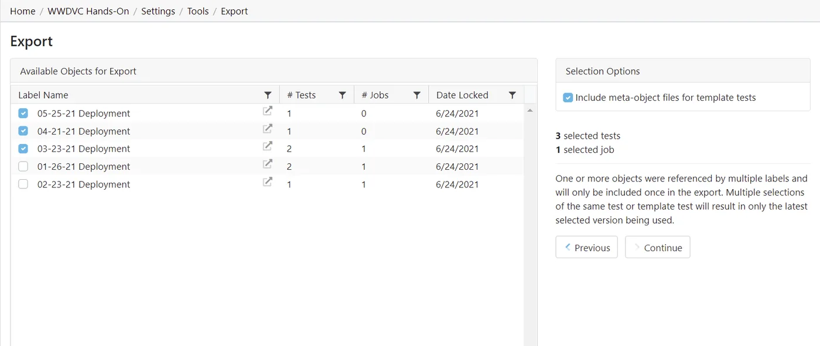Go to Home breadcrumb
The width and height of the screenshot is (820, 346).
(23, 11)
